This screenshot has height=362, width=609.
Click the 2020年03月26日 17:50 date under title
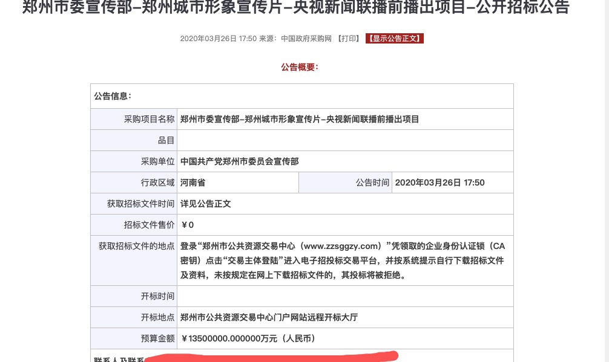219,38
